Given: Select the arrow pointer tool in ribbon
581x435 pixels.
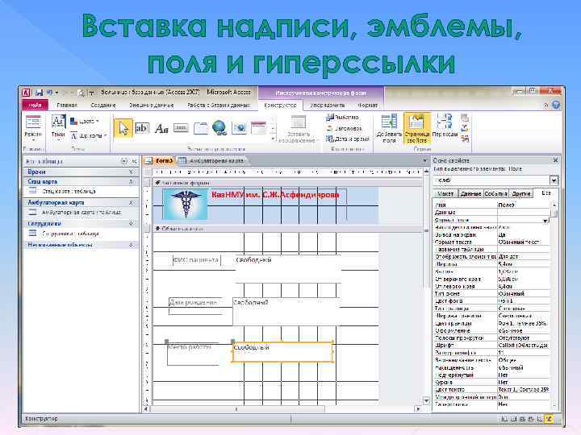Looking at the screenshot, I should pyautogui.click(x=123, y=128).
